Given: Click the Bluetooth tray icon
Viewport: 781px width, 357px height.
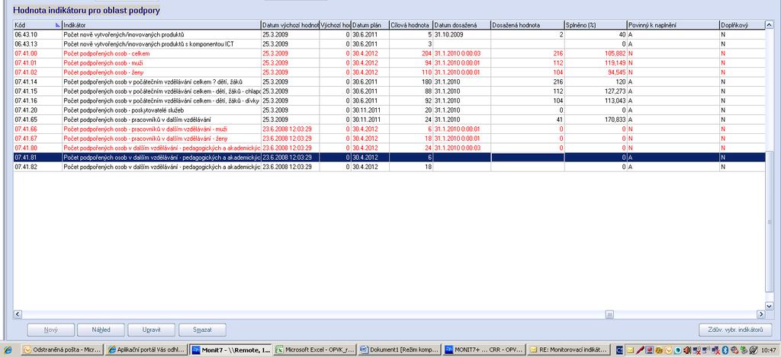Looking at the screenshot, I should click(725, 350).
